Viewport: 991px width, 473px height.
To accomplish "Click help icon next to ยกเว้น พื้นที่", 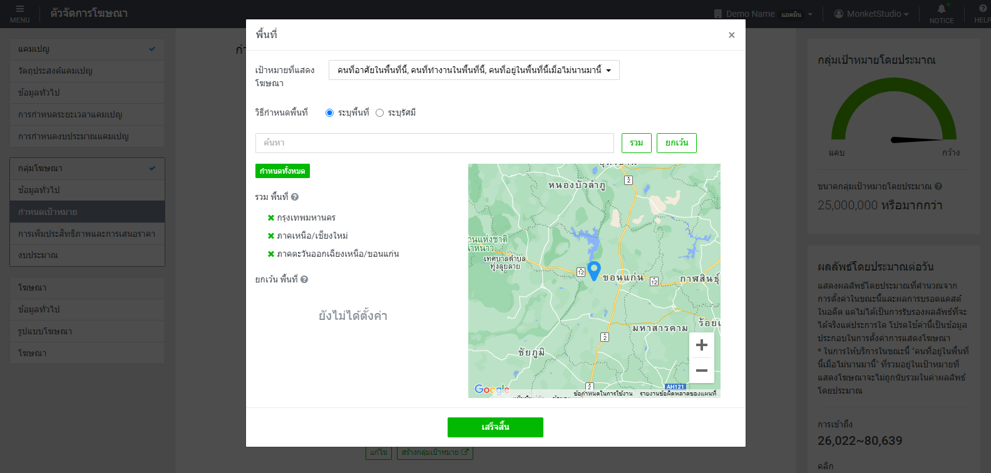I will pyautogui.click(x=304, y=280).
